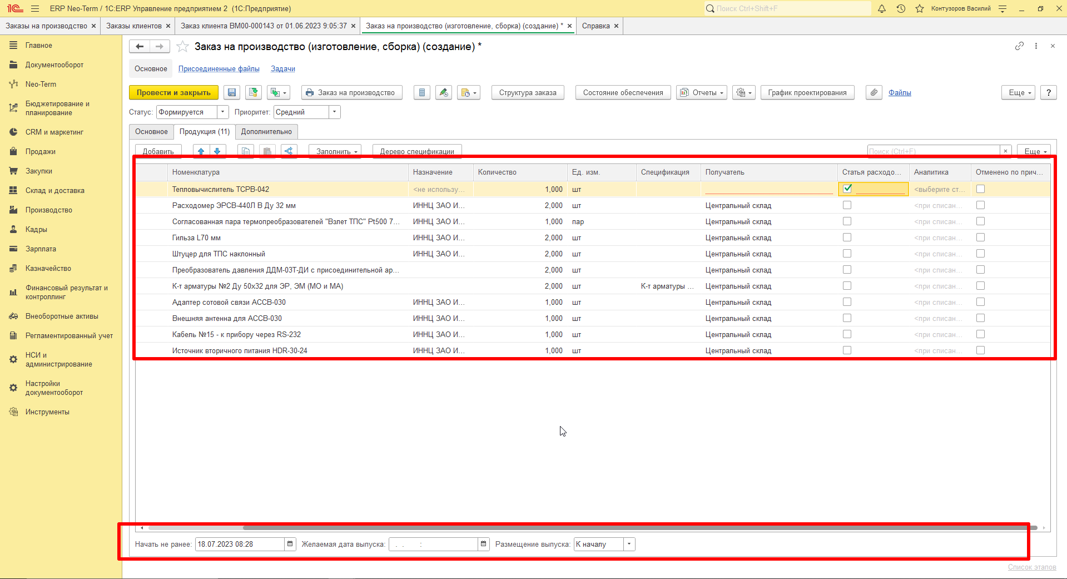This screenshot has height=579, width=1067.
Task: Open Производство in the left sidebar
Action: [49, 210]
